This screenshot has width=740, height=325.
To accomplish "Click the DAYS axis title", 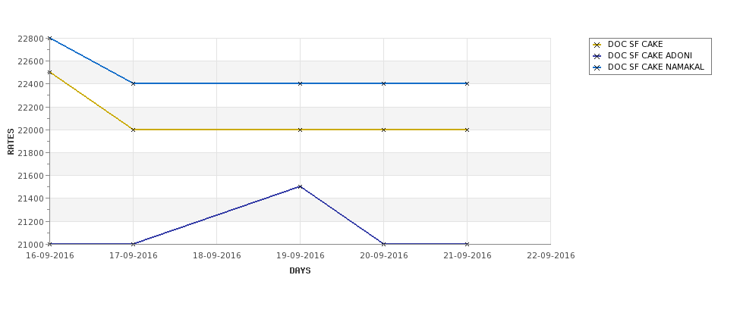I will tap(300, 271).
